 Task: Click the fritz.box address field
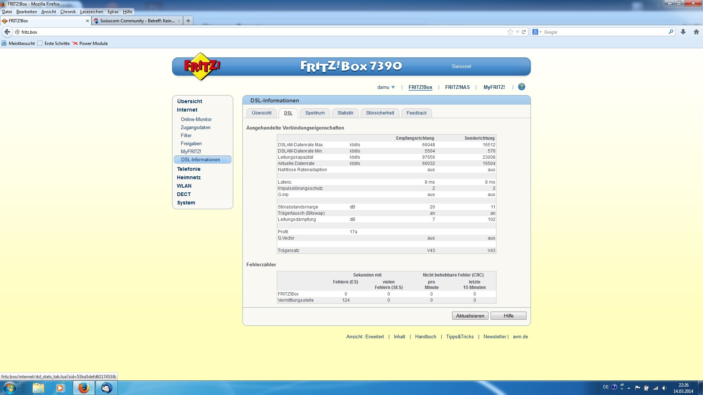pos(256,32)
